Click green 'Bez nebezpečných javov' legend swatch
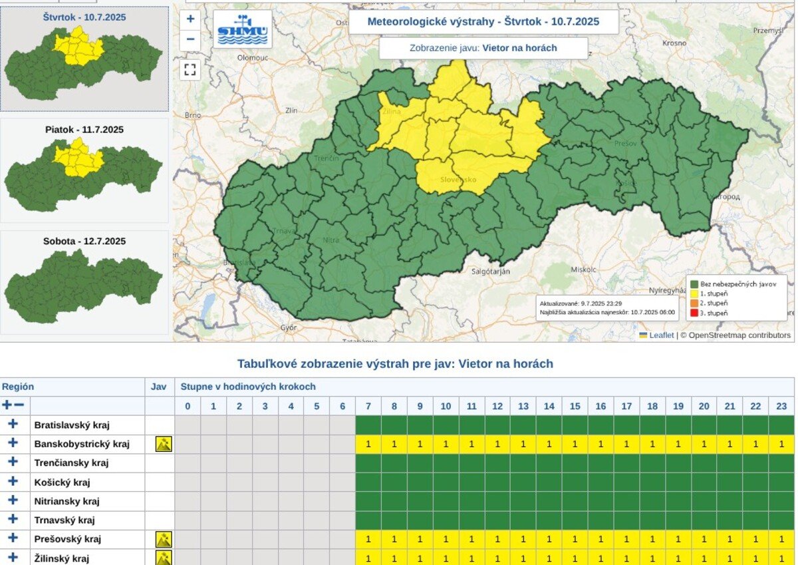The height and width of the screenshot is (565, 798). pos(694,284)
